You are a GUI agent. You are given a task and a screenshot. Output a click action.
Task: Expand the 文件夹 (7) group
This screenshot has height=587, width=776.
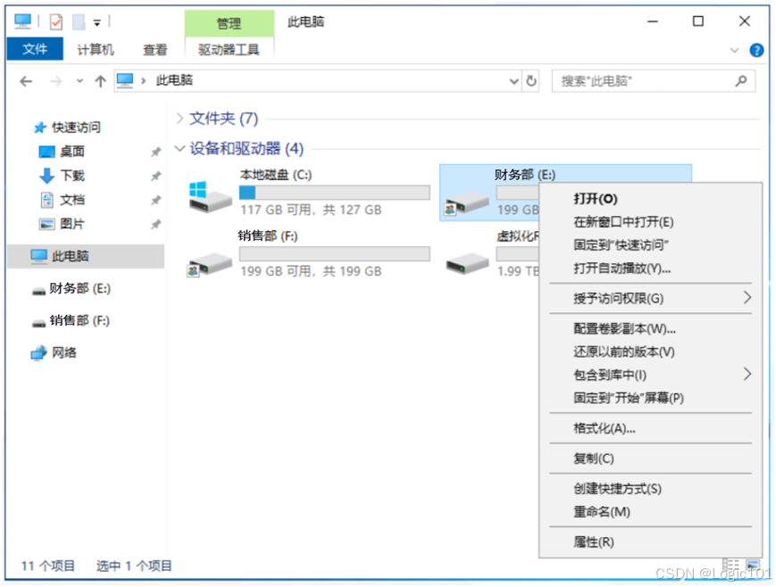pyautogui.click(x=180, y=119)
